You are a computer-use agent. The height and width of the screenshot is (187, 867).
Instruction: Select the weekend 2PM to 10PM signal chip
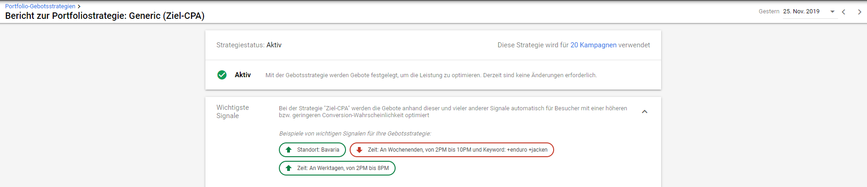coord(452,150)
